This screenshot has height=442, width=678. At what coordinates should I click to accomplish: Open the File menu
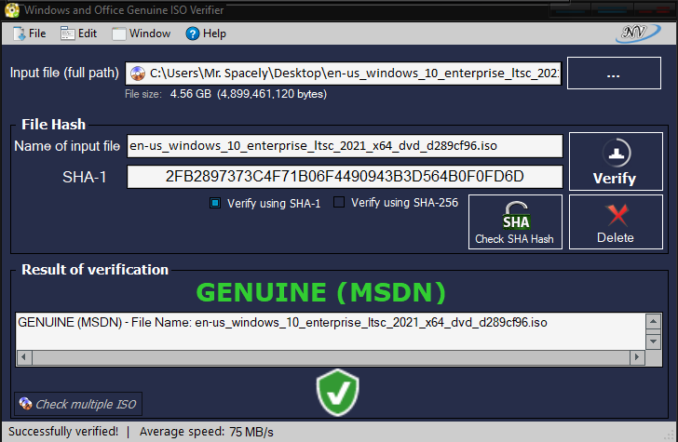[x=30, y=33]
